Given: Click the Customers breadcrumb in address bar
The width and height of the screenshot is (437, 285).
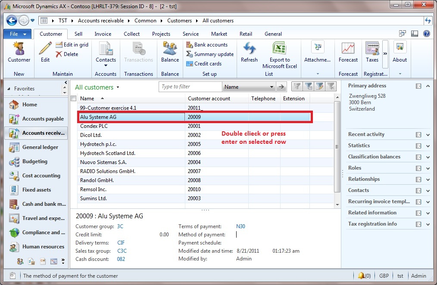Looking at the screenshot, I should [x=179, y=21].
